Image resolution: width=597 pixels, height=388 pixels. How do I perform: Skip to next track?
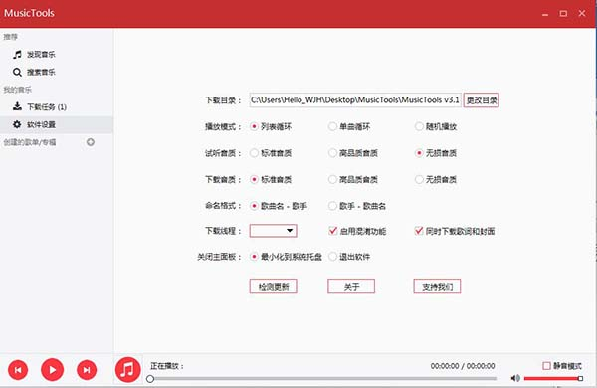87,370
